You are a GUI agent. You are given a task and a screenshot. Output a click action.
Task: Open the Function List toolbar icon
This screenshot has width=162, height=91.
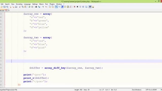click(71, 7)
